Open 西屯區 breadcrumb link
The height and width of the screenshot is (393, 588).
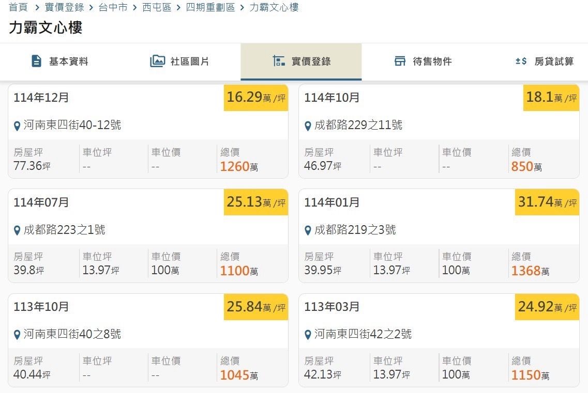pyautogui.click(x=157, y=8)
